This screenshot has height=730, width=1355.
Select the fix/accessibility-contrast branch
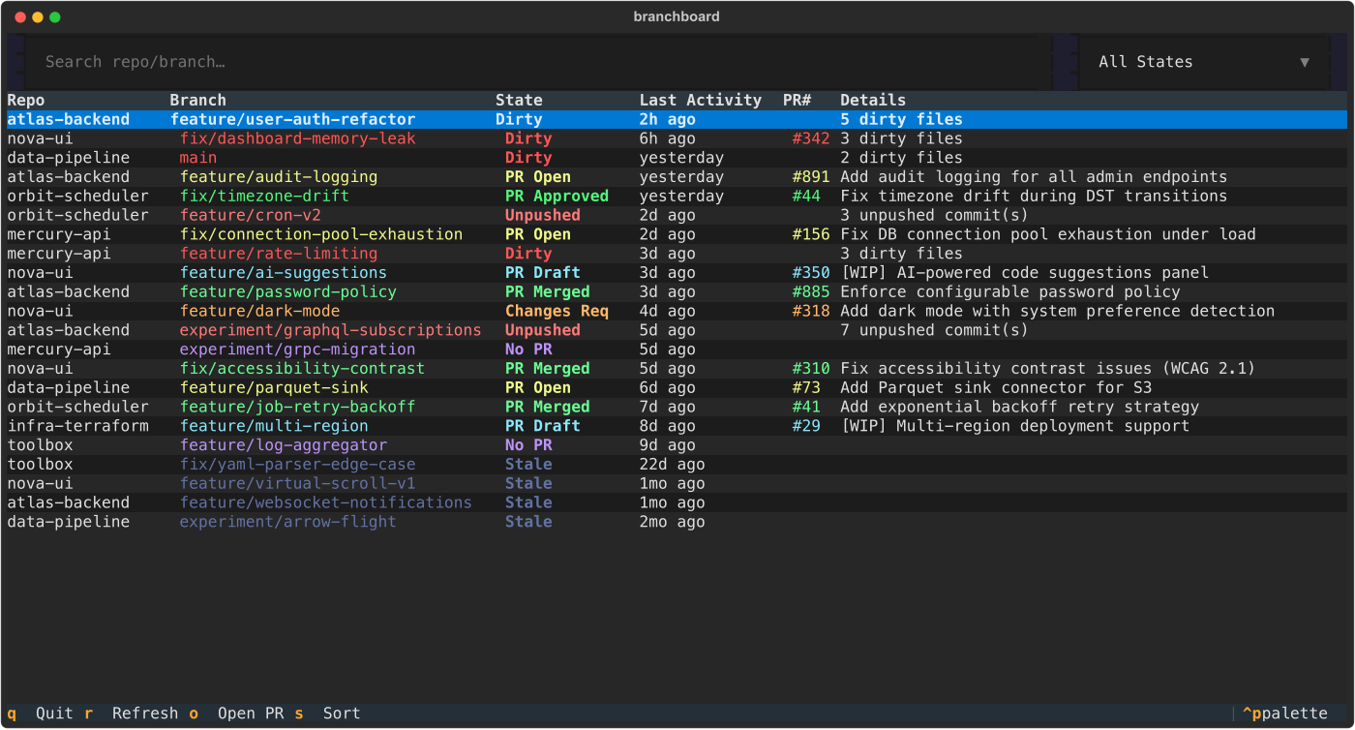(302, 369)
